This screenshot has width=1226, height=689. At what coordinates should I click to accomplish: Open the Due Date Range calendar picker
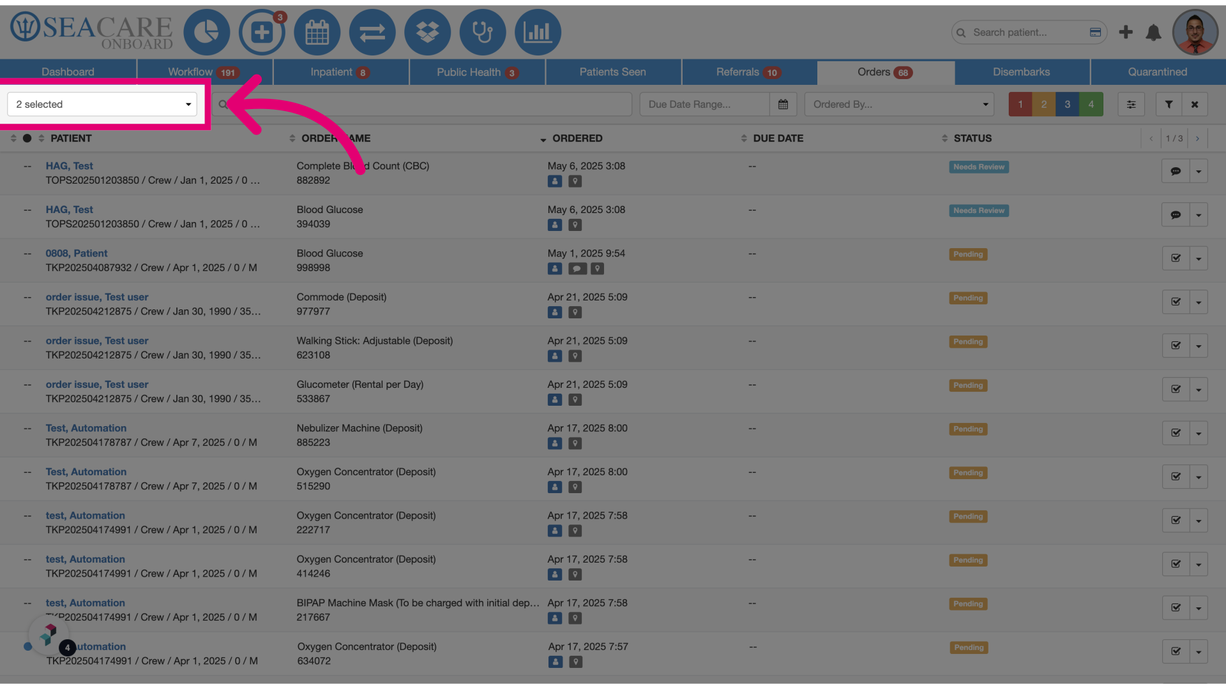click(783, 104)
